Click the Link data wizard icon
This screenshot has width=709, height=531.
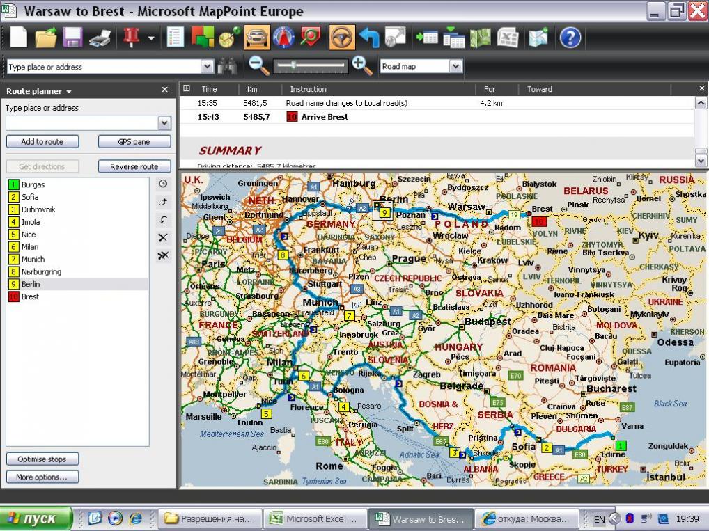(453, 37)
